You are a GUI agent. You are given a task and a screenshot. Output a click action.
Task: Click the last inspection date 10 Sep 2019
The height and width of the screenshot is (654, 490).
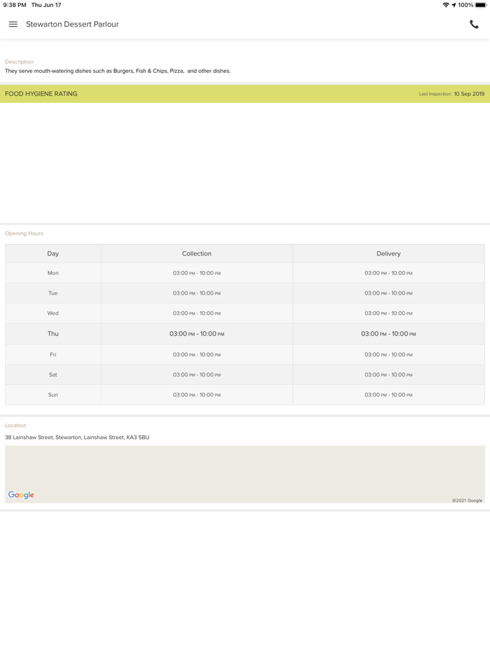pyautogui.click(x=469, y=94)
